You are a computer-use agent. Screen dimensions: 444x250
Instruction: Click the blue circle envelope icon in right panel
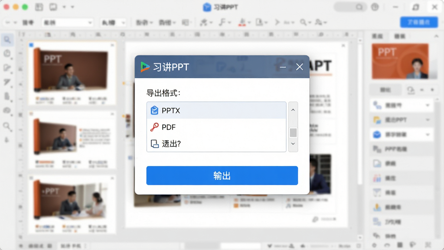pyautogui.click(x=377, y=135)
